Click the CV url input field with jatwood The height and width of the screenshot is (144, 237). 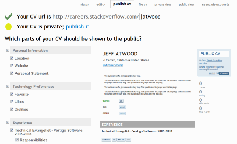165,17
